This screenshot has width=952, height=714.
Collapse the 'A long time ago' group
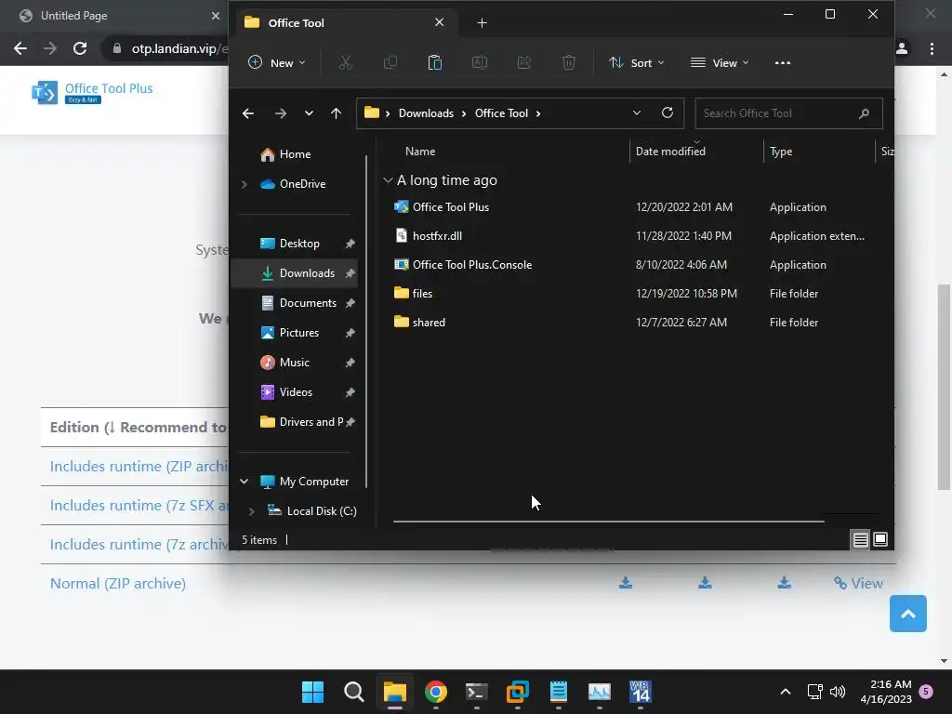[x=388, y=180]
